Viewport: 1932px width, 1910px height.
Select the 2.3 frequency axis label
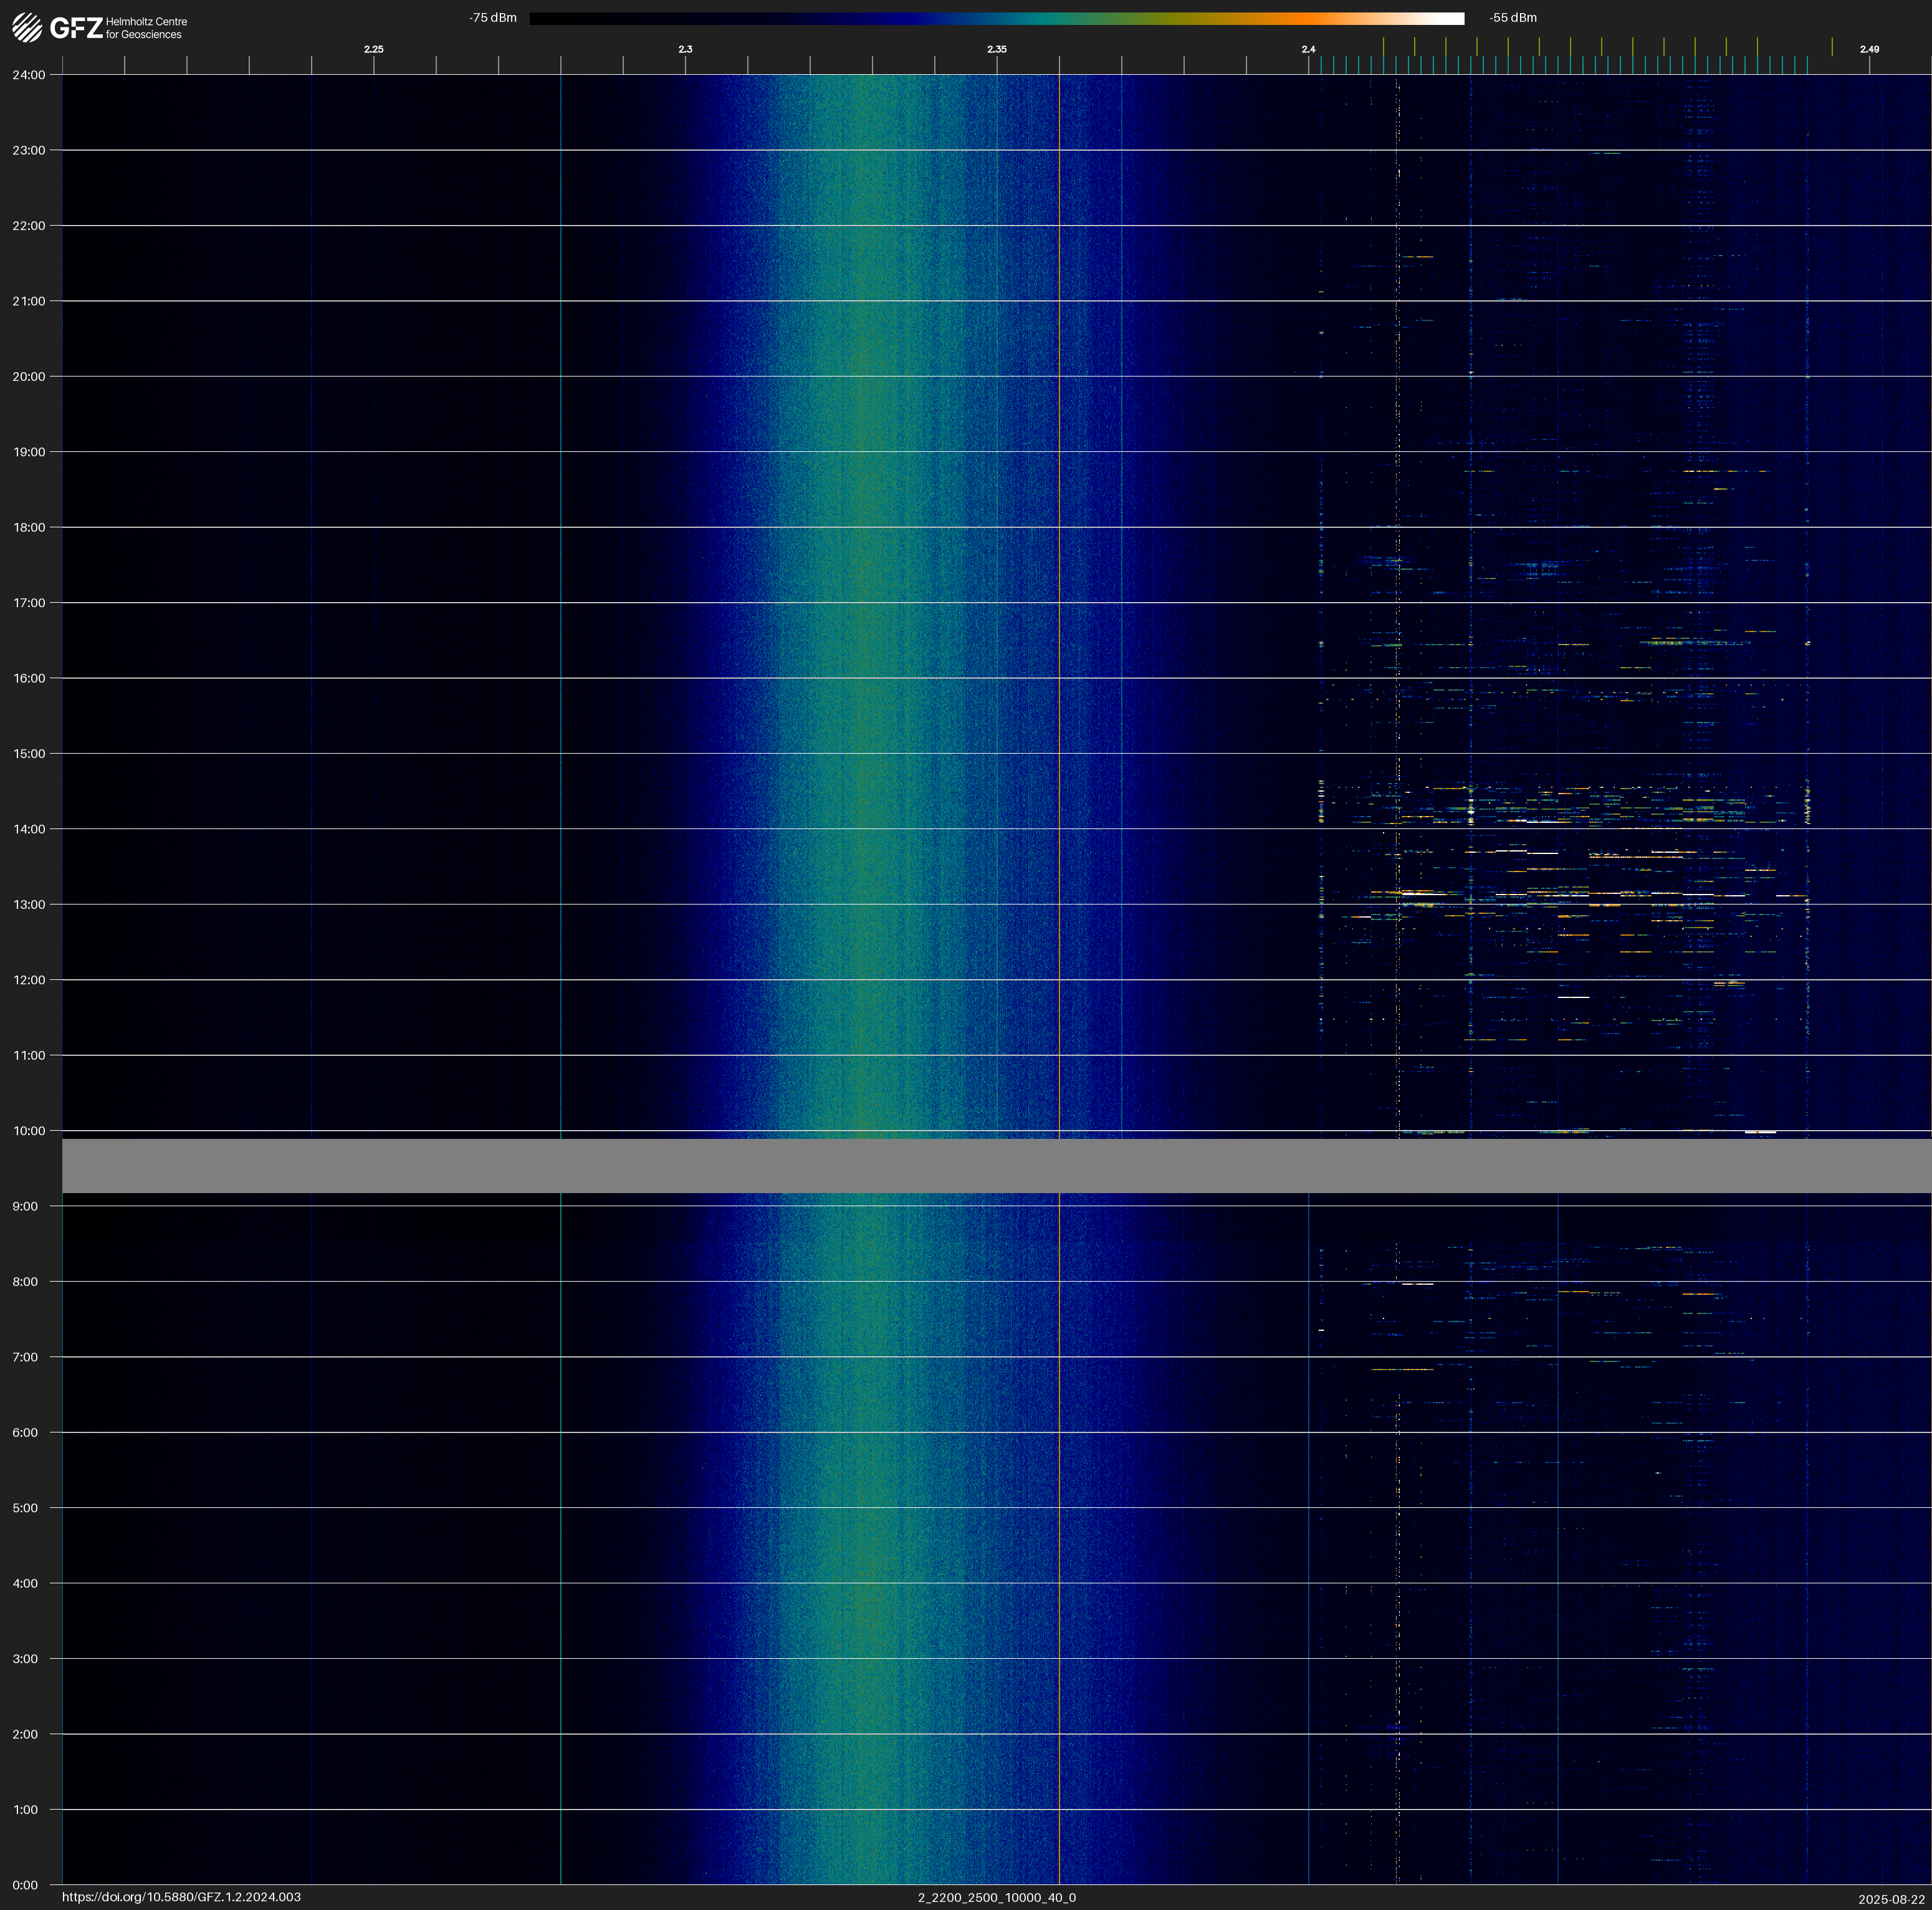(x=685, y=49)
